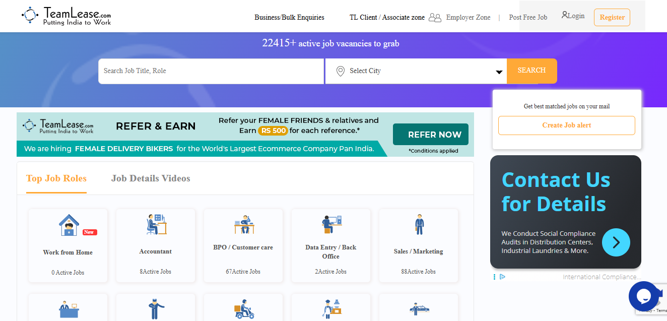
Task: Click the Employer Zone people icon
Action: [435, 18]
